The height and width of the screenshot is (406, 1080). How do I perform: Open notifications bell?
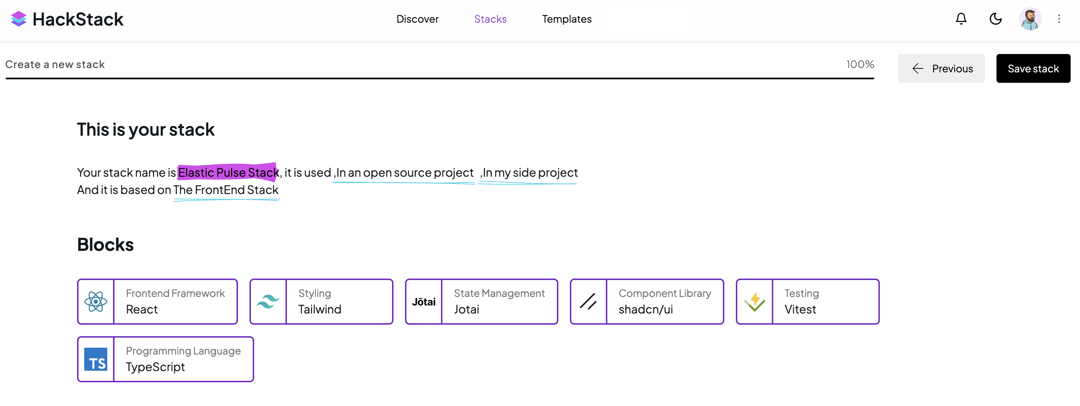(x=961, y=19)
